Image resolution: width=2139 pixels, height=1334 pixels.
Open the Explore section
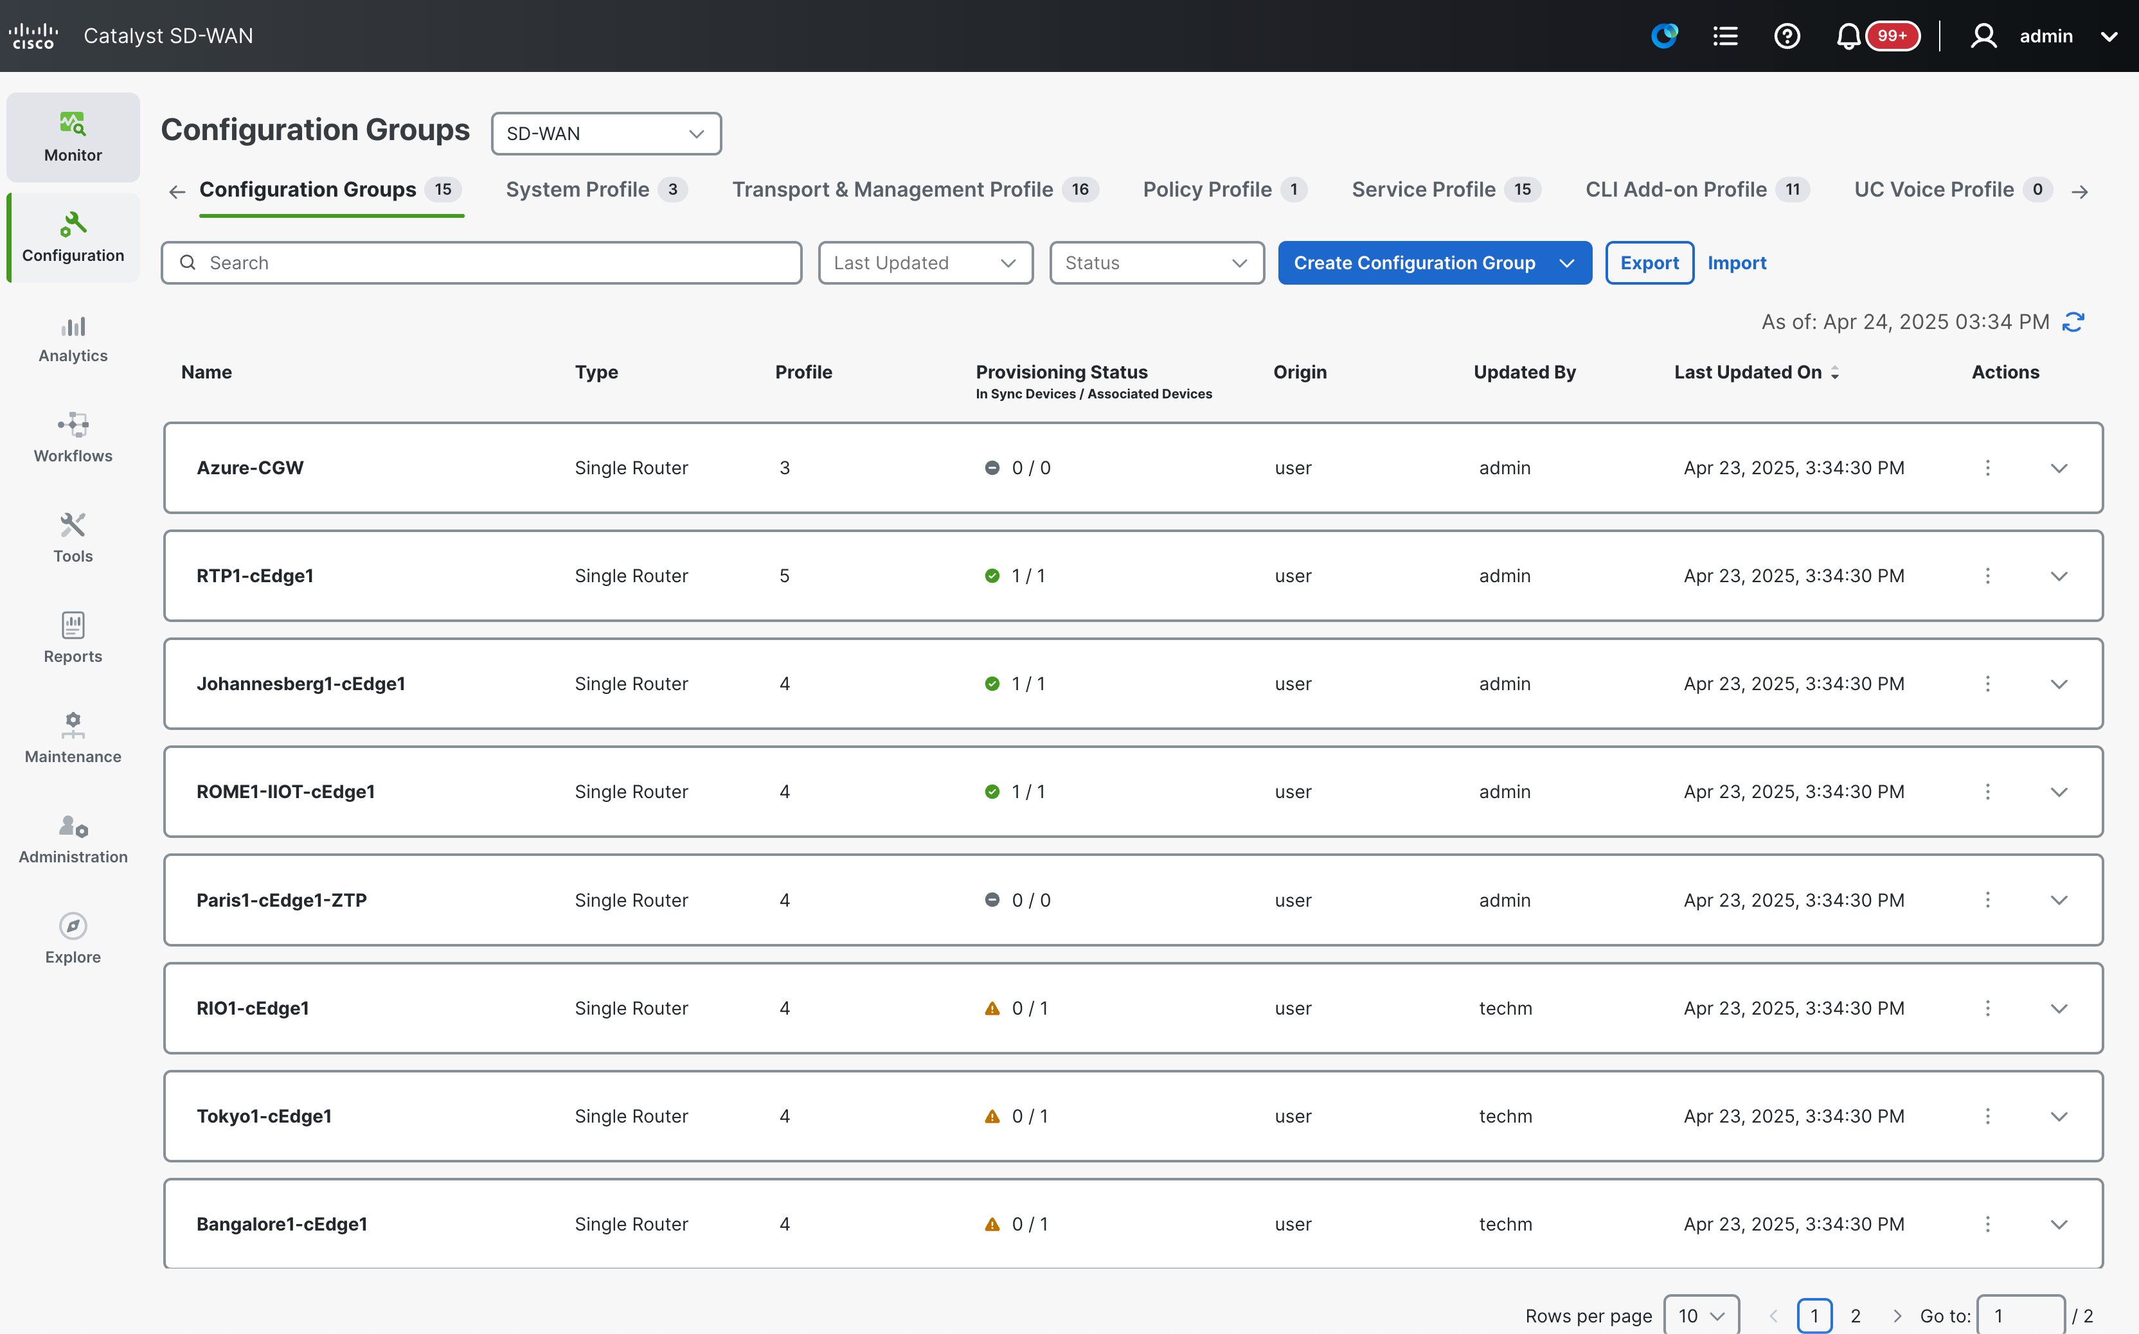[x=73, y=939]
